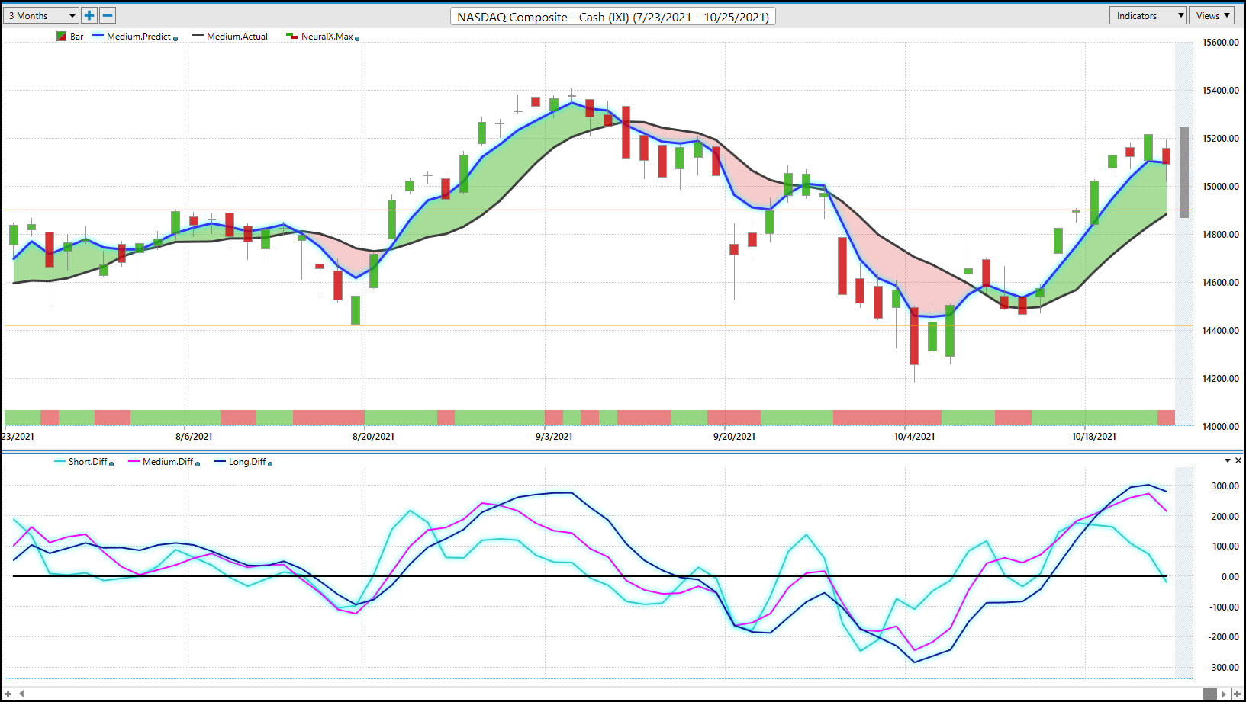Click the cyan Short.Diff line swatch
Screen dimensions: 1246x702
click(x=60, y=461)
